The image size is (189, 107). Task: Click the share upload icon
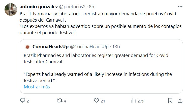pos(180,100)
